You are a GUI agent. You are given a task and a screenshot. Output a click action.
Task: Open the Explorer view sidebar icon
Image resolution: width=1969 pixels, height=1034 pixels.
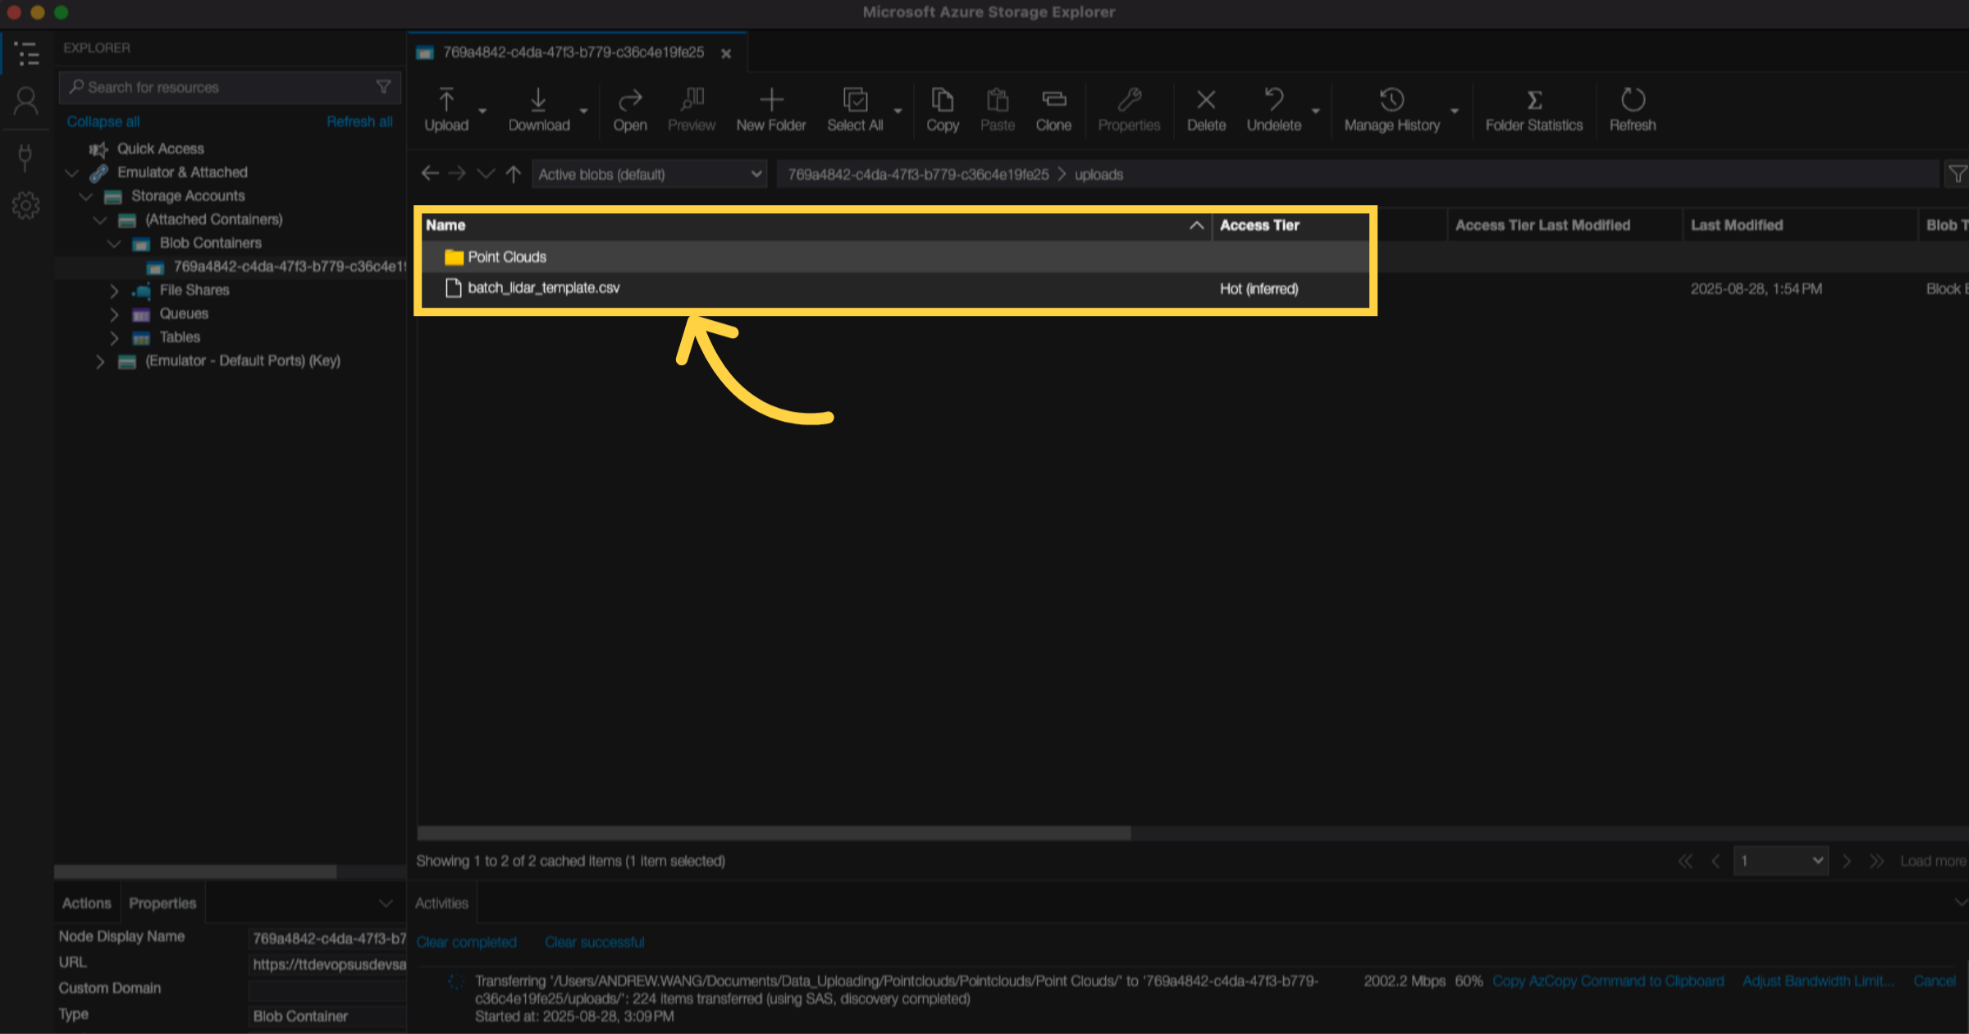[x=27, y=53]
